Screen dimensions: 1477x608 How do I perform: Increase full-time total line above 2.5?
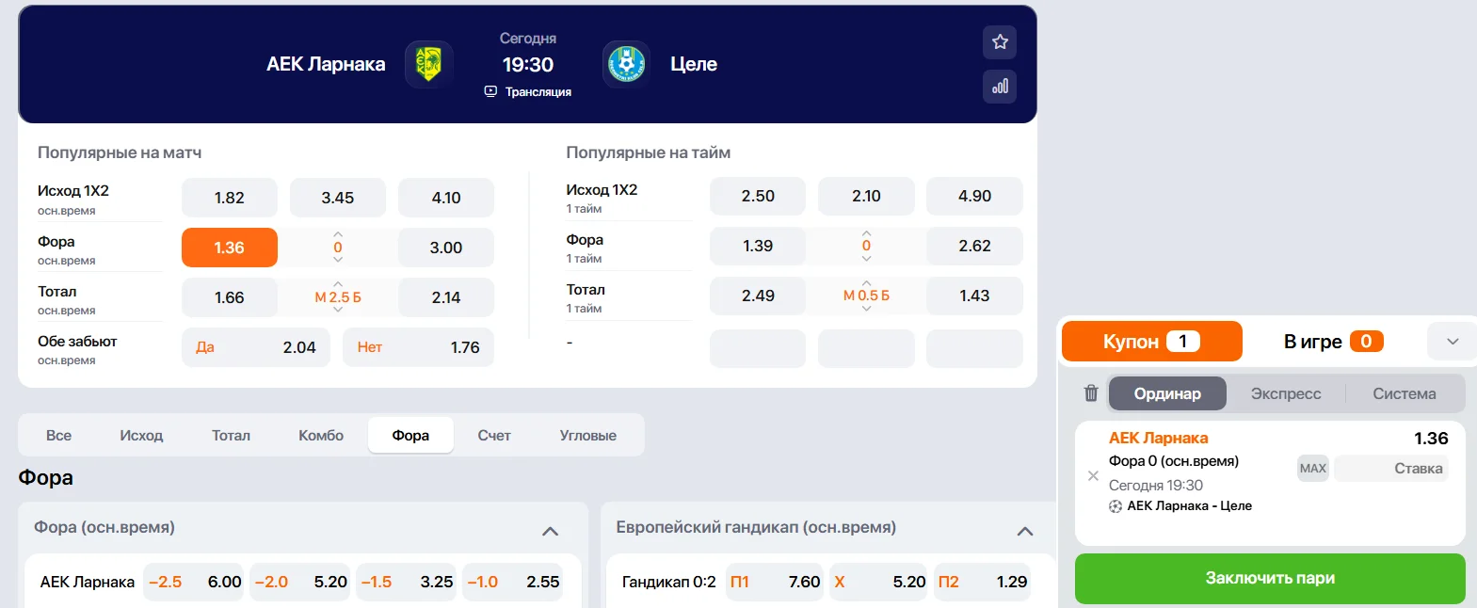click(338, 283)
